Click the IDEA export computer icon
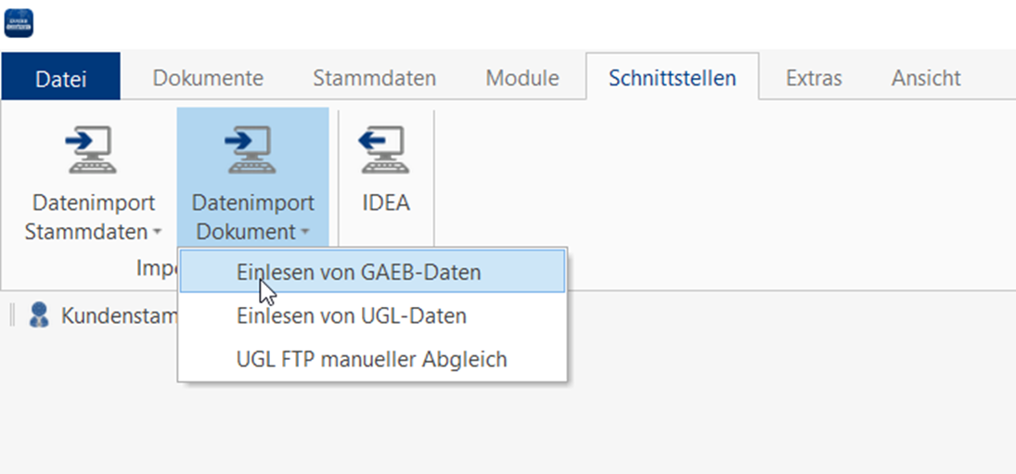The width and height of the screenshot is (1016, 474). point(385,150)
